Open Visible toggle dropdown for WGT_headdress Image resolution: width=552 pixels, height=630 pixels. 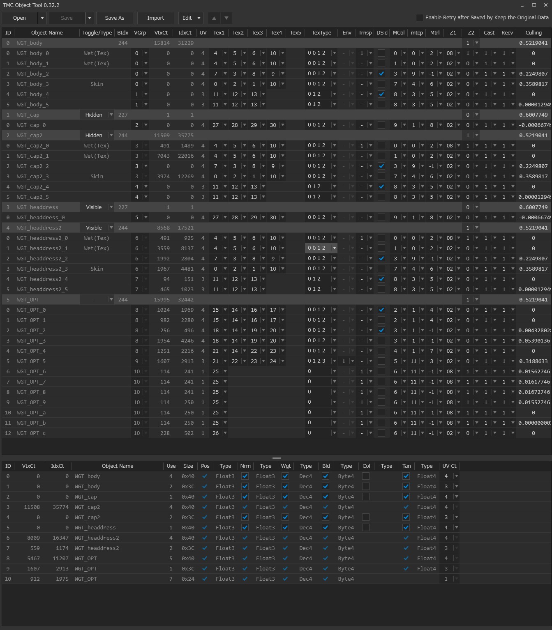[111, 207]
